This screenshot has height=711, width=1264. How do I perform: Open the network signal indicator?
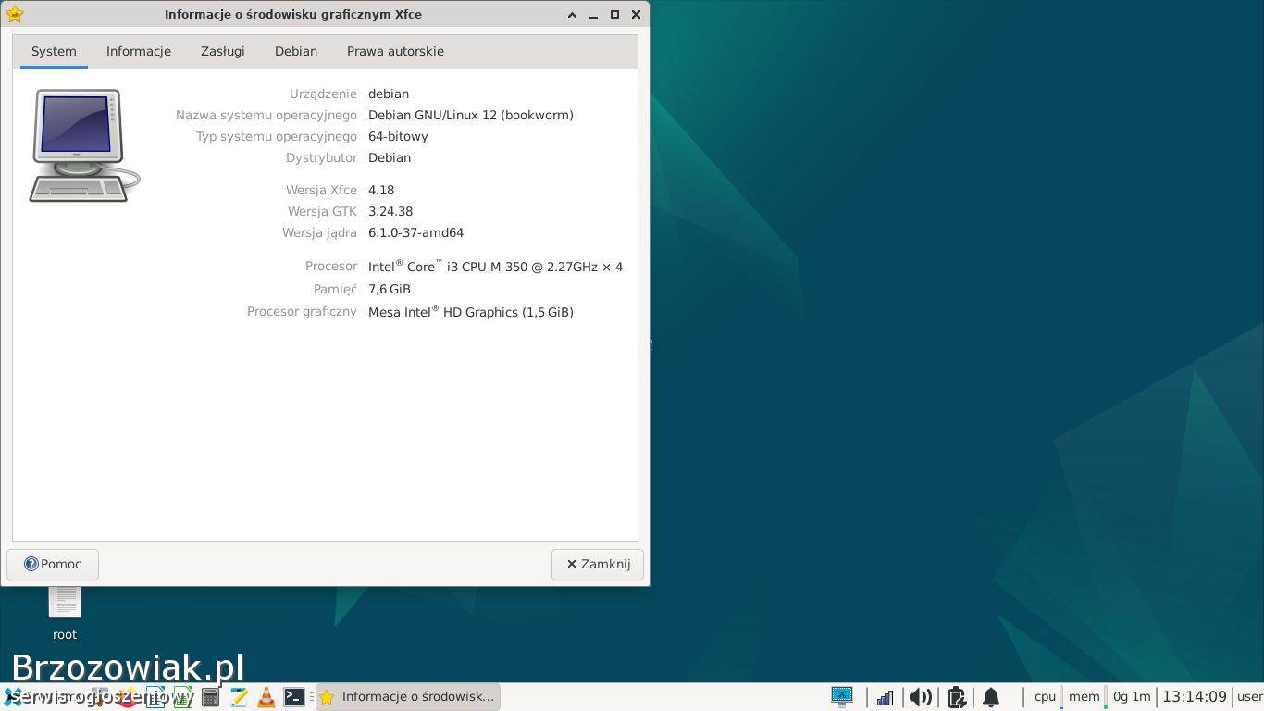point(885,697)
